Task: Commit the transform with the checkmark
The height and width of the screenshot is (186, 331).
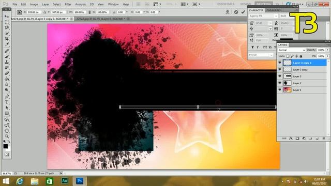Action: click(x=243, y=12)
